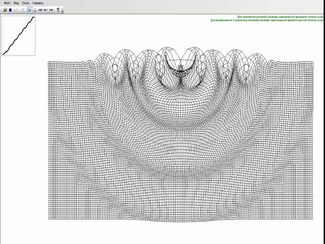Viewport: 325px width, 244px height.
Task: Click the open file folder icon
Action: (5, 10)
